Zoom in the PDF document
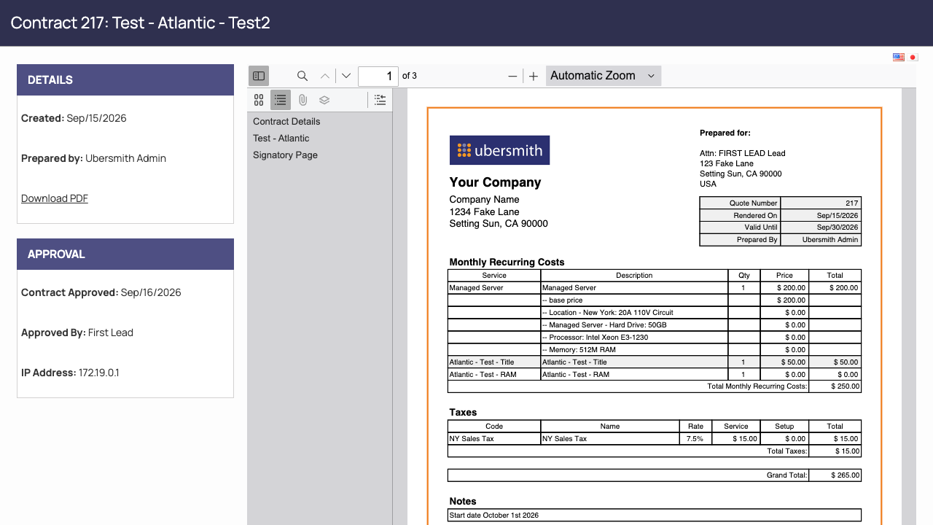The height and width of the screenshot is (525, 933). (x=534, y=76)
